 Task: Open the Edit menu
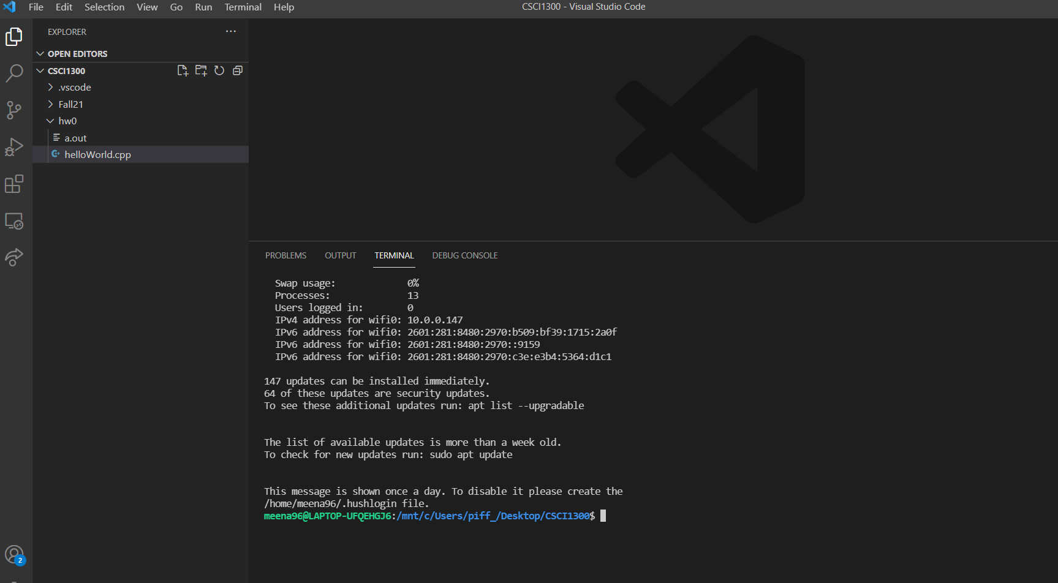(64, 7)
